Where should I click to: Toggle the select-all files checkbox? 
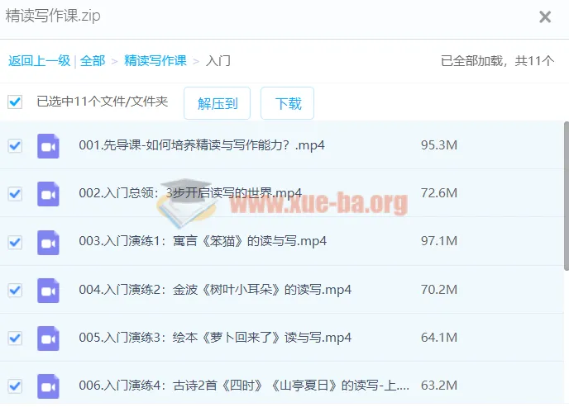[15, 102]
